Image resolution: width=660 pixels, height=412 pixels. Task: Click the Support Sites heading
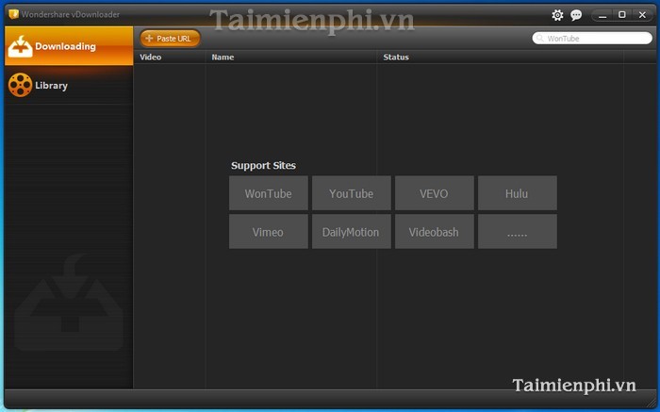(x=263, y=165)
